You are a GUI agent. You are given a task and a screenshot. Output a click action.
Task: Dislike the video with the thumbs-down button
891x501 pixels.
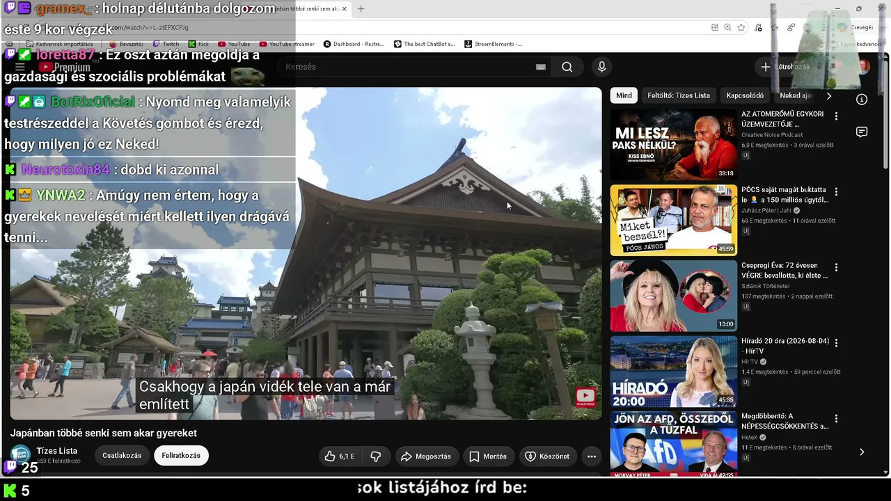pyautogui.click(x=376, y=456)
